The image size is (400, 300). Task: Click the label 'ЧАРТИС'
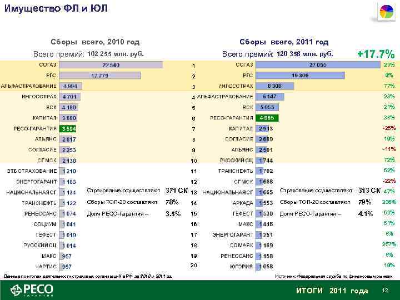(x=46, y=267)
